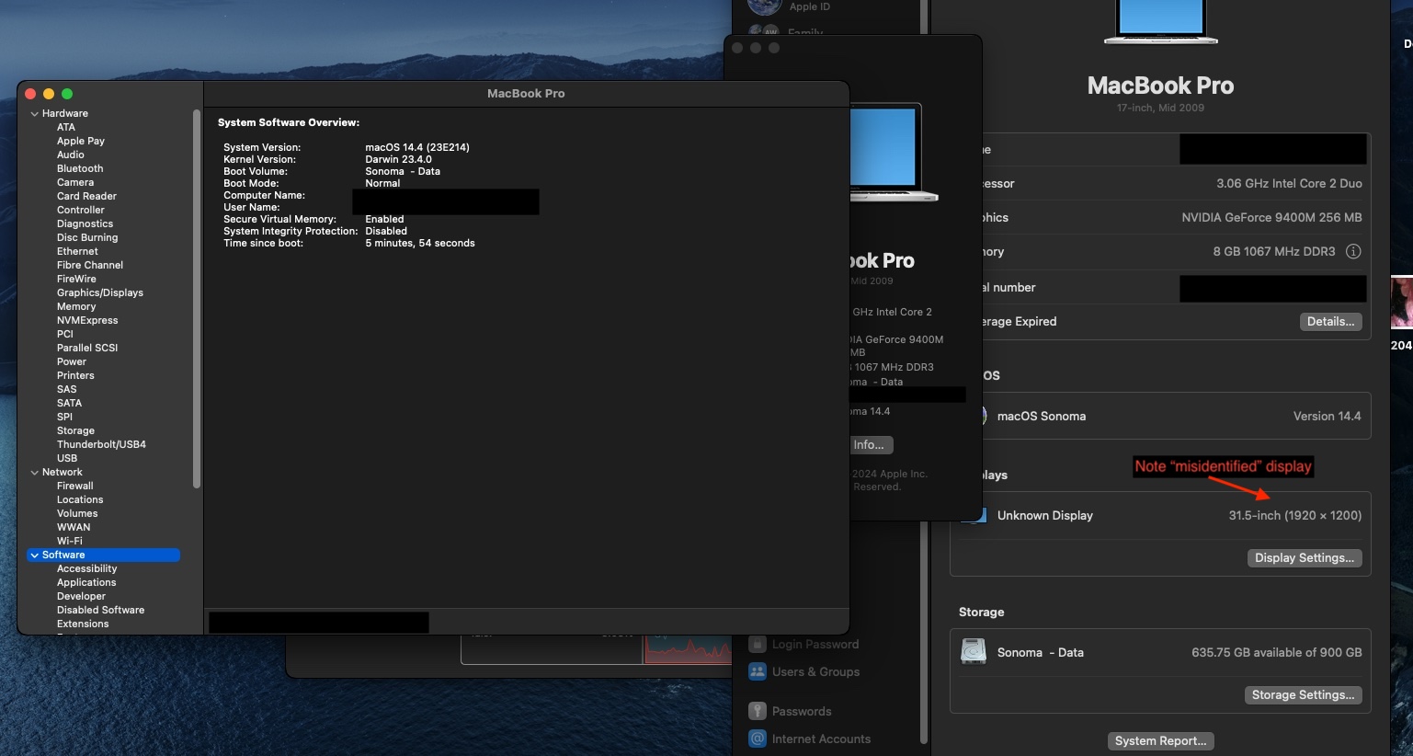
Task: Click the Info… button in About This Mac
Action: [x=869, y=444]
